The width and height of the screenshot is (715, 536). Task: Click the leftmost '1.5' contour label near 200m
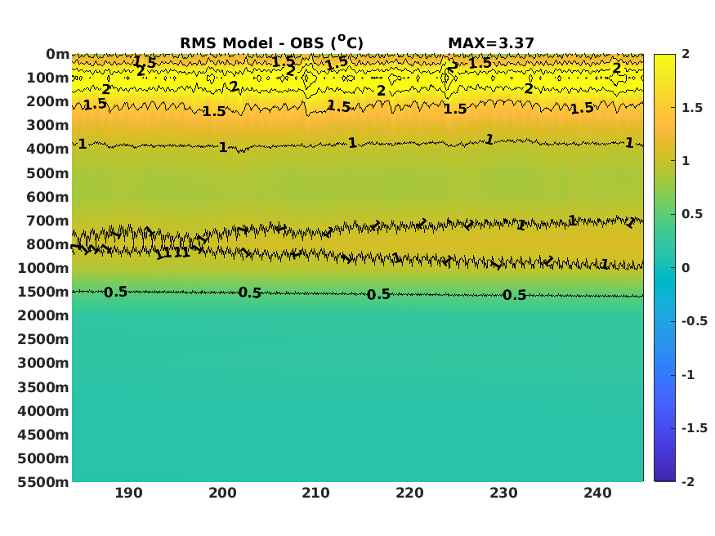95,105
